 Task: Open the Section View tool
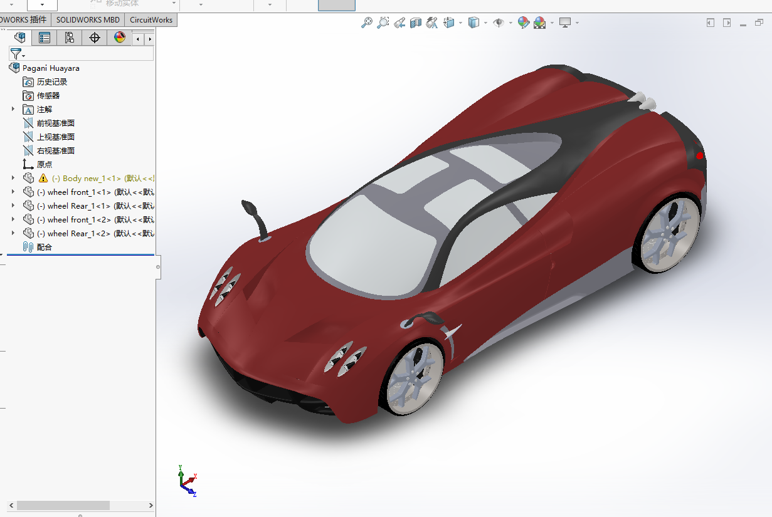(x=415, y=22)
